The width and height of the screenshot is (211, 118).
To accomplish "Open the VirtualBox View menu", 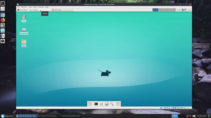I will click(x=30, y=7).
